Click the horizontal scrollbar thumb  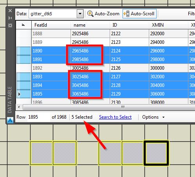[109, 107]
